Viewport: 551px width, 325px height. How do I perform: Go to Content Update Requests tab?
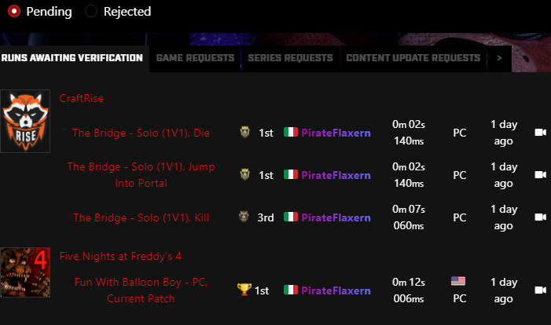click(413, 58)
